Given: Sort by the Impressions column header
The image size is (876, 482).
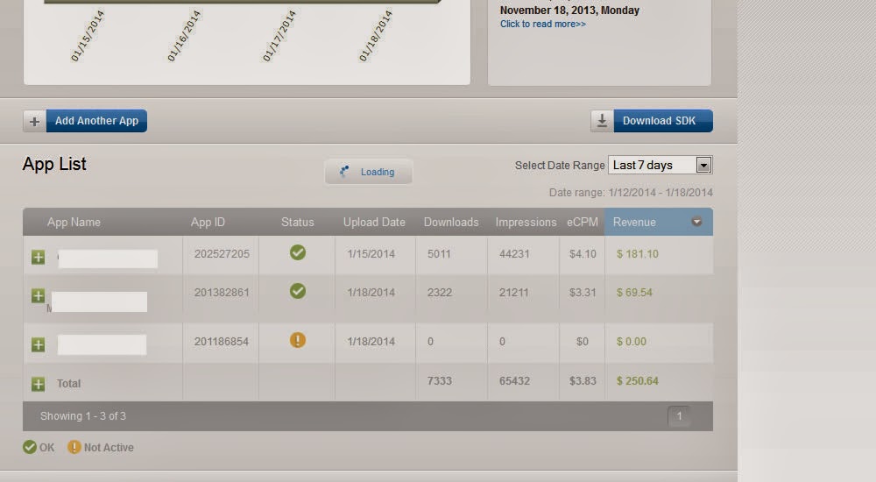Looking at the screenshot, I should tap(526, 222).
